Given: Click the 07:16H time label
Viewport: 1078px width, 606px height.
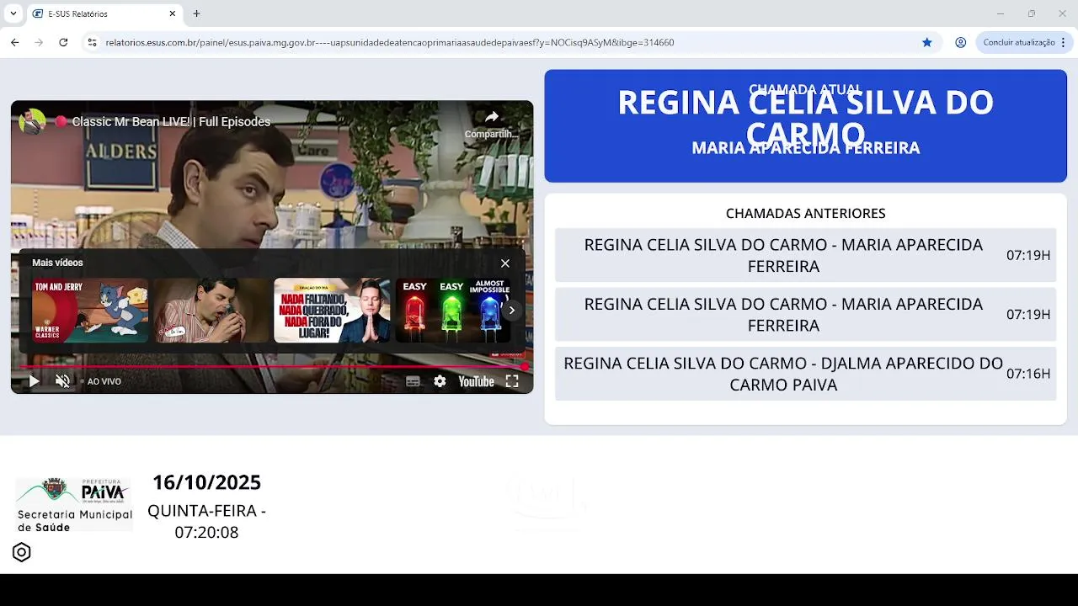Looking at the screenshot, I should click(1028, 374).
